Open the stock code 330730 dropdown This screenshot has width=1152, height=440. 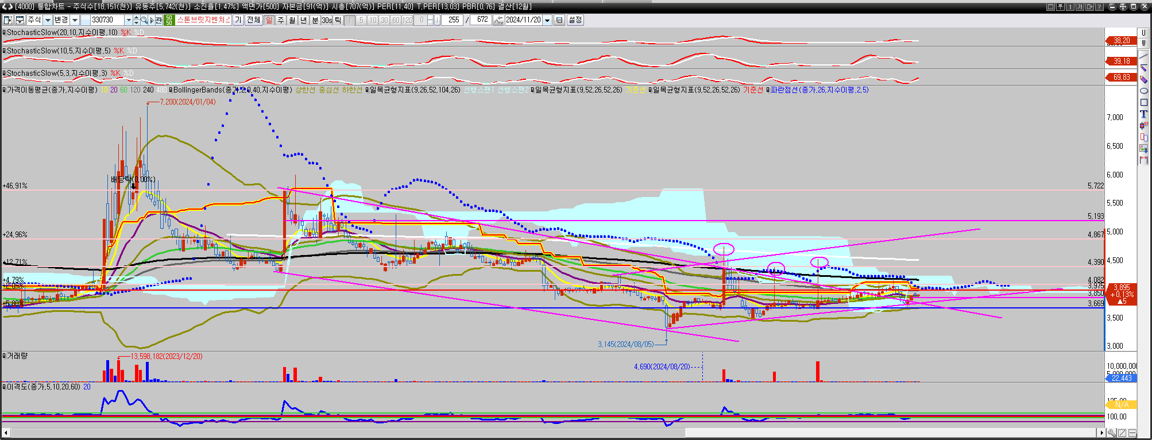click(128, 20)
